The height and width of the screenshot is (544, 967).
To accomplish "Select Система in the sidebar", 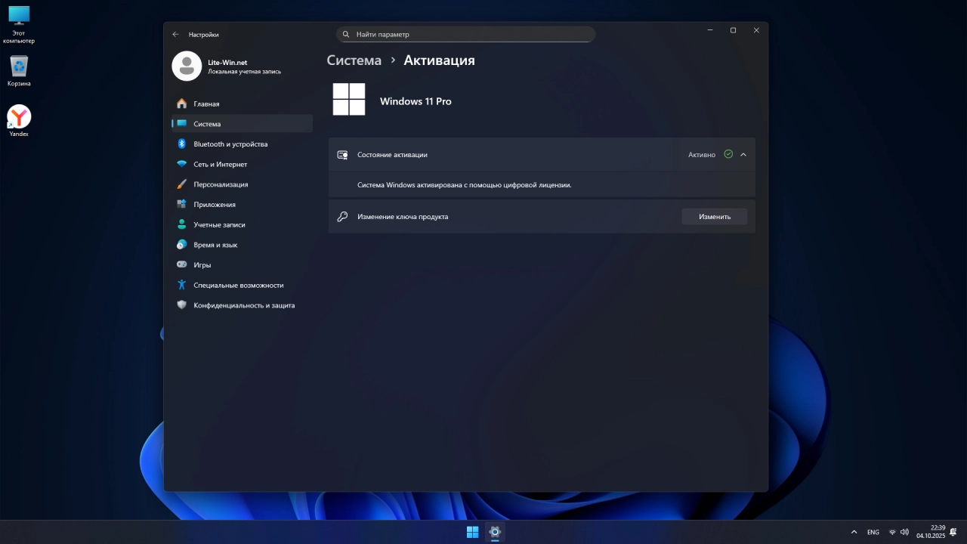I will click(x=242, y=124).
